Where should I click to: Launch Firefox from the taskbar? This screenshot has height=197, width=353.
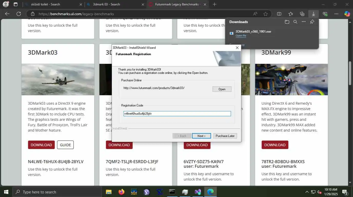click(x=121, y=192)
